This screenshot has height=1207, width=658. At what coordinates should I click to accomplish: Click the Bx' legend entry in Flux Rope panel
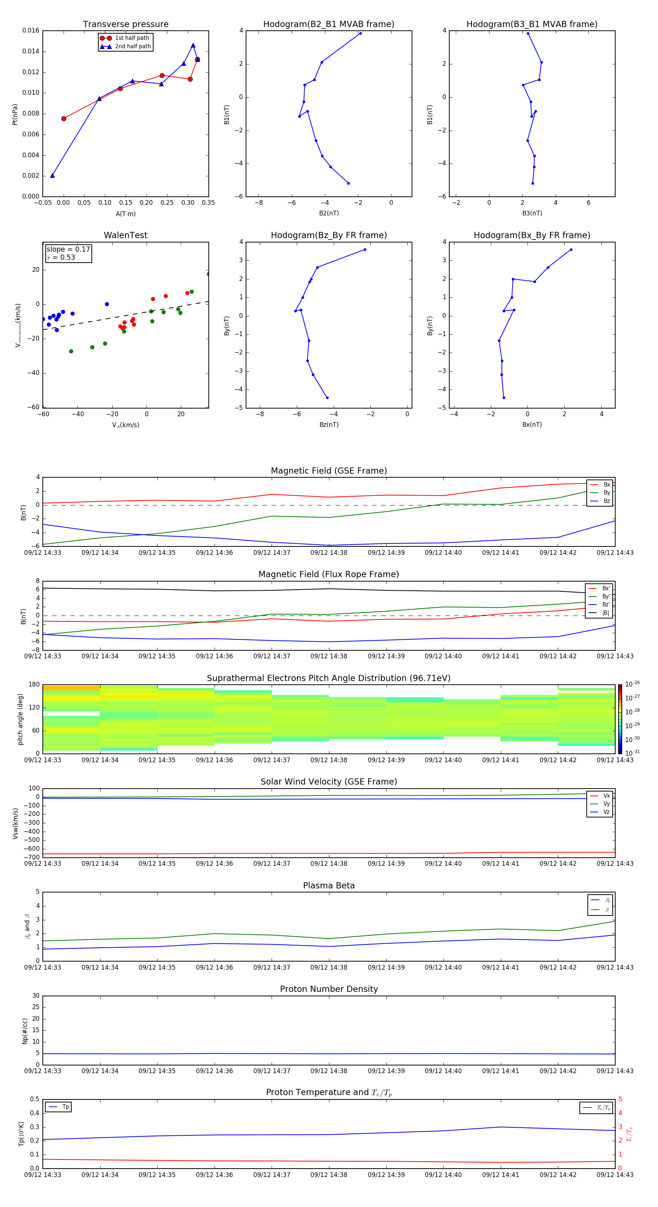pyautogui.click(x=599, y=589)
